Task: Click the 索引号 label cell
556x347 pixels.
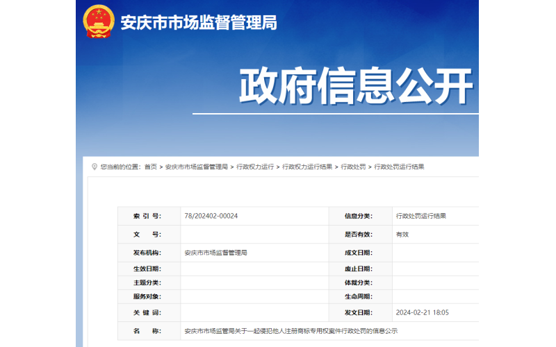Action: click(x=147, y=217)
